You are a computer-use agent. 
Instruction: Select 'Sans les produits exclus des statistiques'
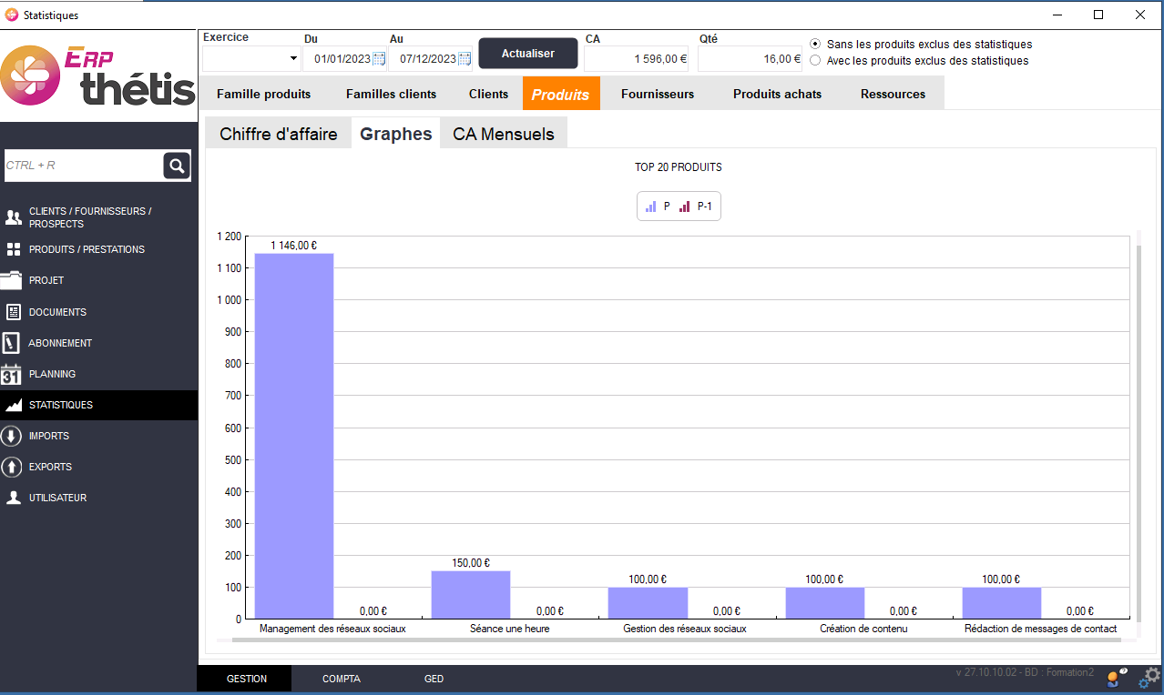point(815,44)
